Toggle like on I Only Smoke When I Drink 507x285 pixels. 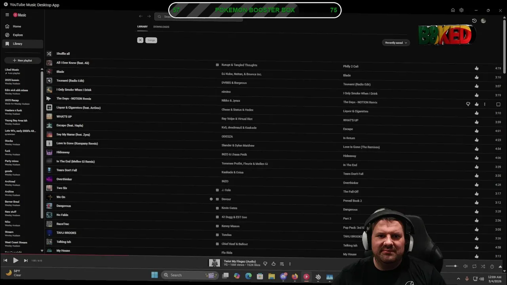click(477, 95)
